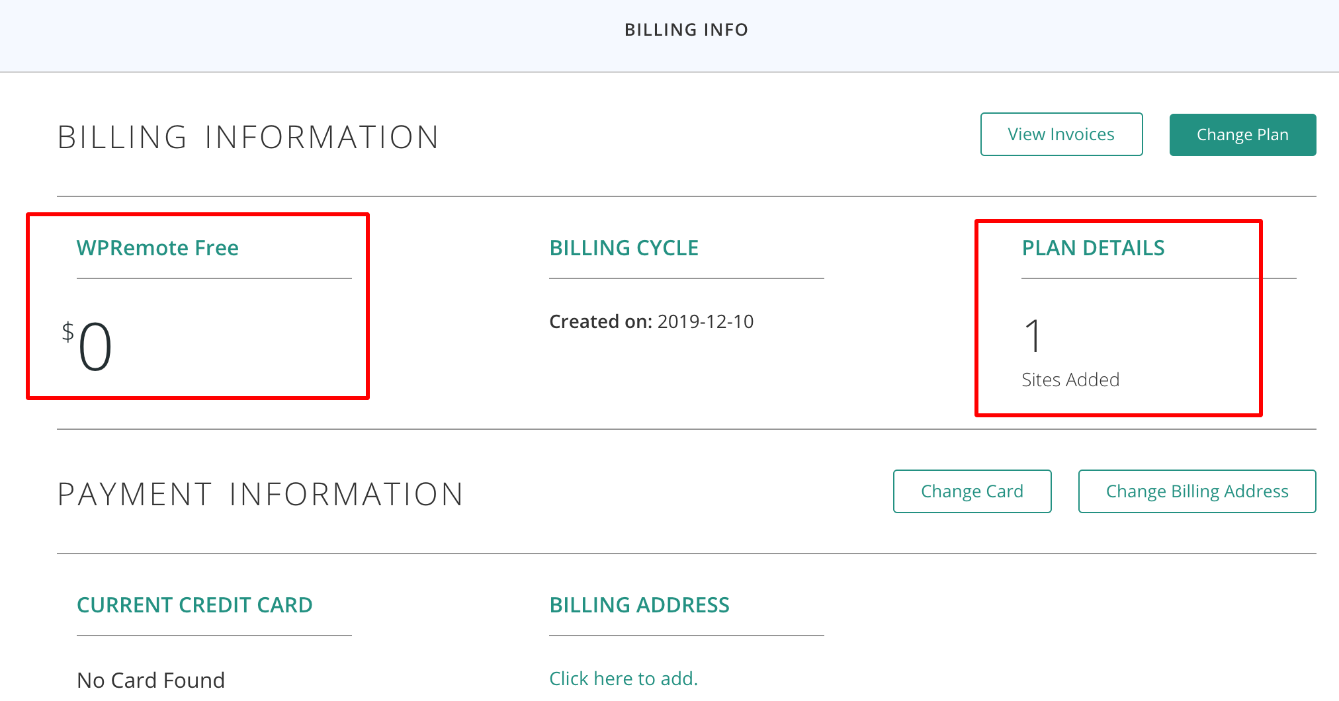The image size is (1339, 701).
Task: Click the BILLING INFORMATION section title
Action: [248, 138]
